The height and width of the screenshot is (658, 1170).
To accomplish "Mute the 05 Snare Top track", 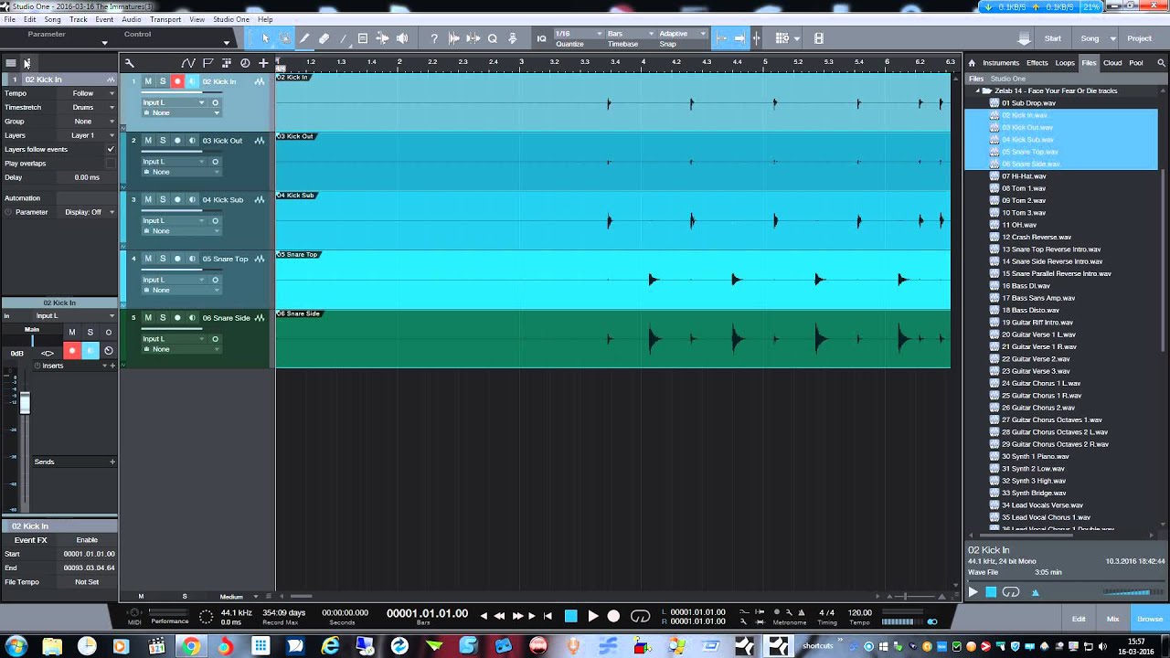I will click(148, 259).
